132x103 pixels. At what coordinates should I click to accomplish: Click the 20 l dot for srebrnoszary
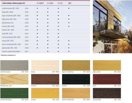69,8
